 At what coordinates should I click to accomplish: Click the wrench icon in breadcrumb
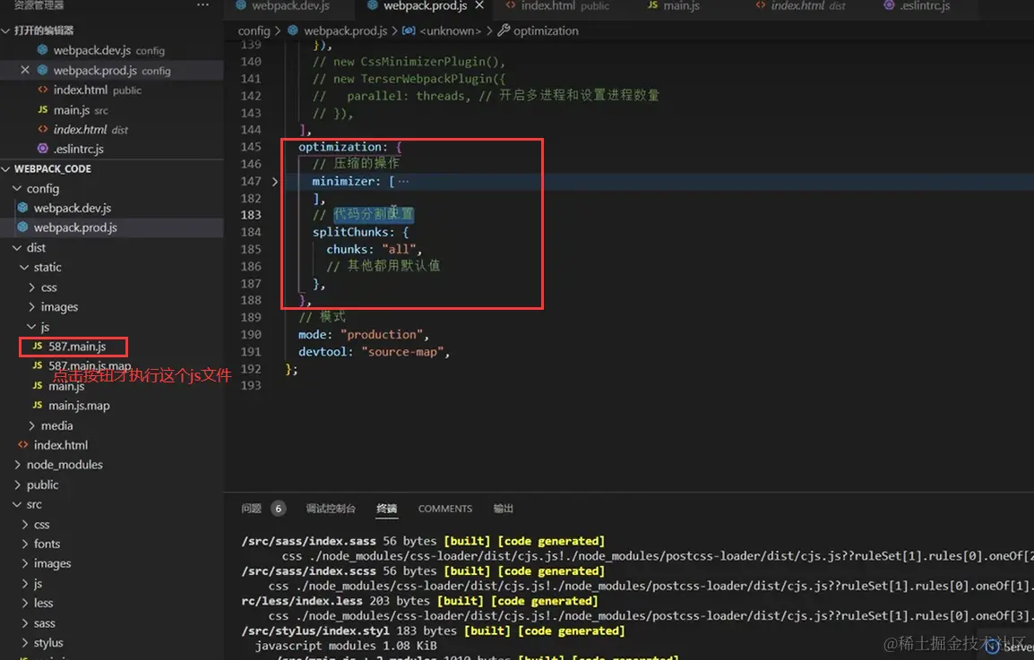(504, 30)
